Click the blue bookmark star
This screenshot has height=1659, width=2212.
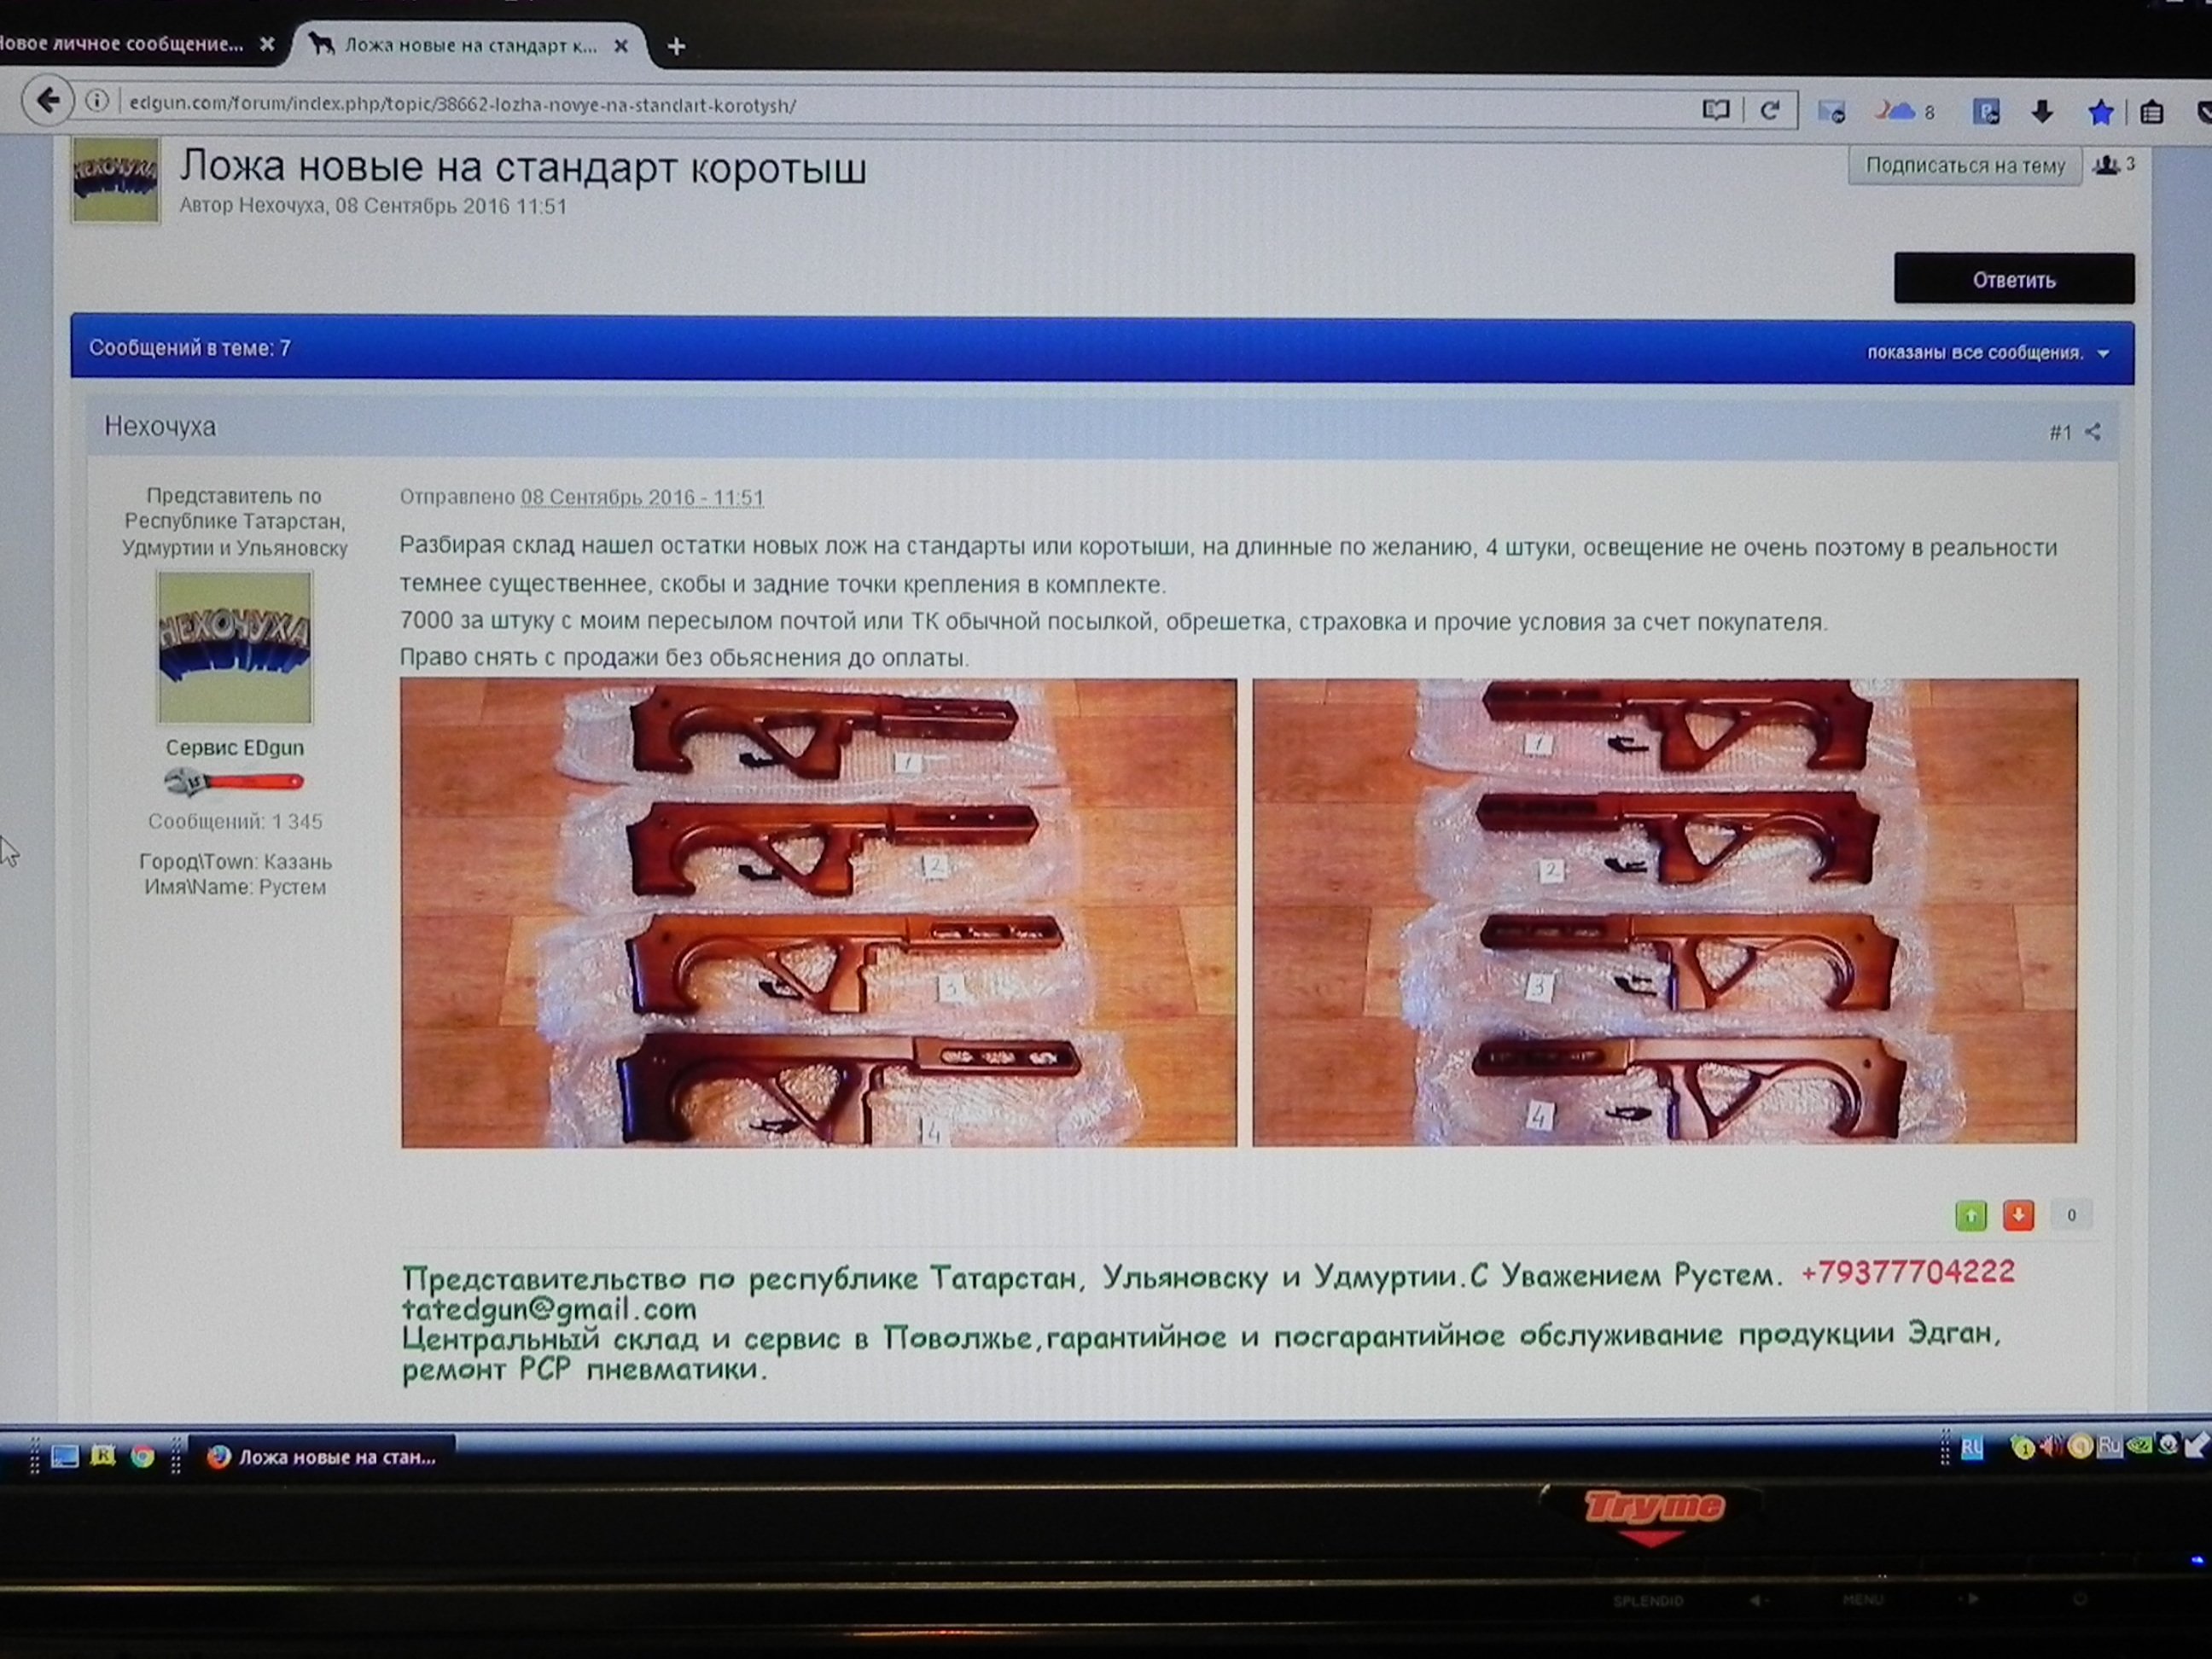click(x=2100, y=113)
